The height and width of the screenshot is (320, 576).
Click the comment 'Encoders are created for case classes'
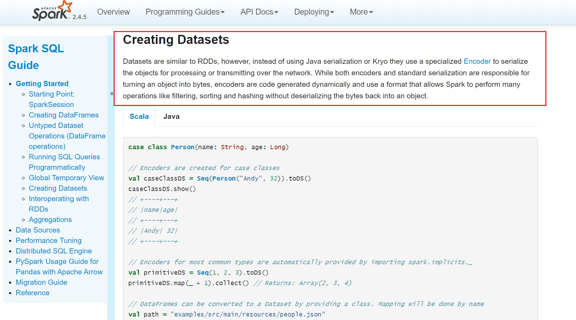click(x=204, y=168)
